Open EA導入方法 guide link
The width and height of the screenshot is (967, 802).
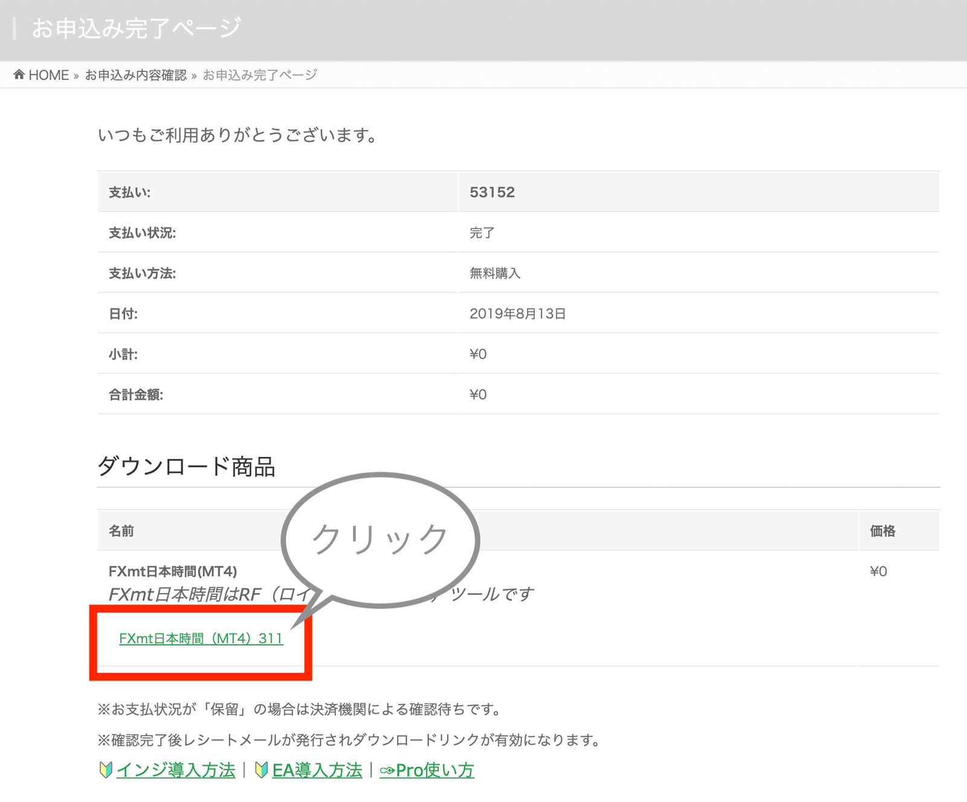[317, 770]
